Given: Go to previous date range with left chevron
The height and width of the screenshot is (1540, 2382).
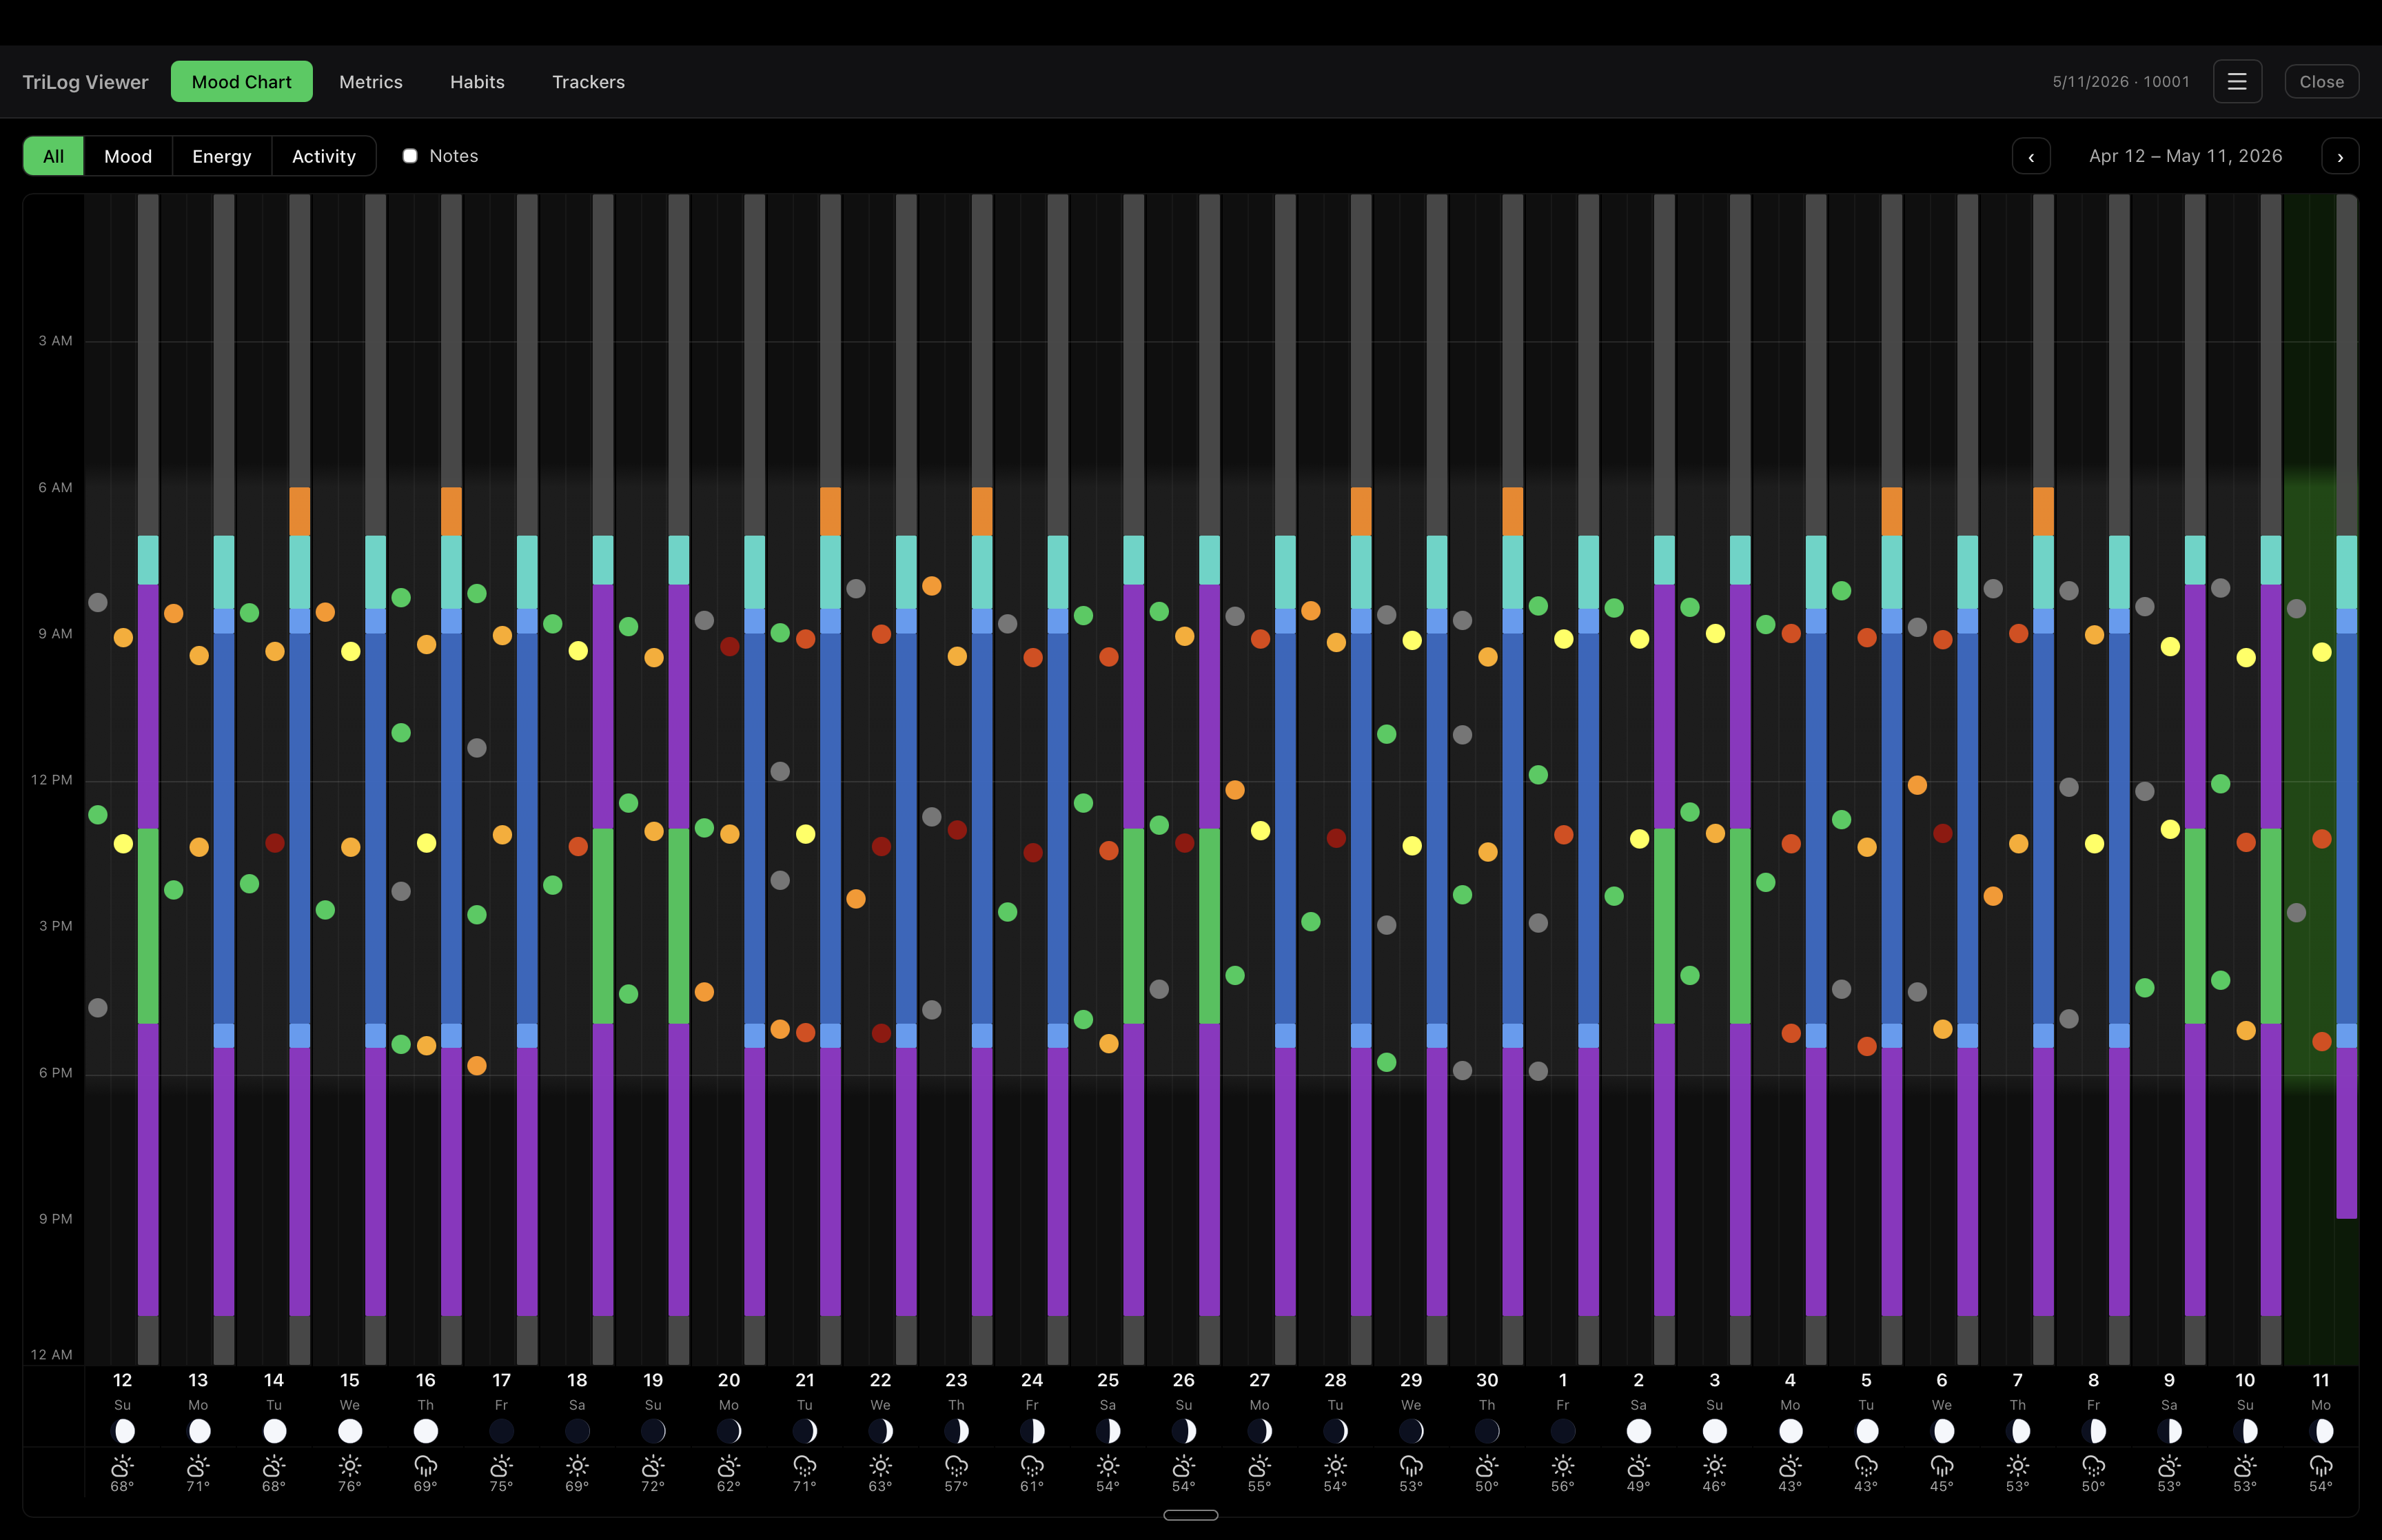Looking at the screenshot, I should coord(2031,156).
